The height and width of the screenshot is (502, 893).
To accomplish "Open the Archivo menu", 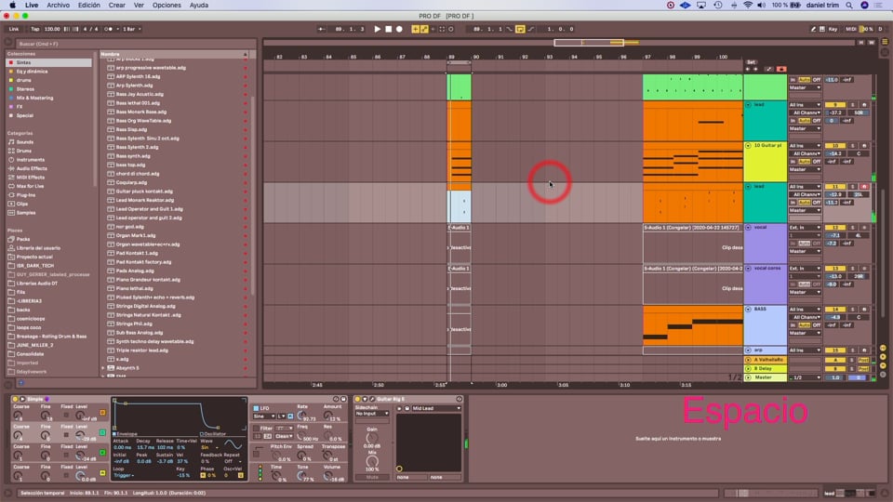I will 58,6.
